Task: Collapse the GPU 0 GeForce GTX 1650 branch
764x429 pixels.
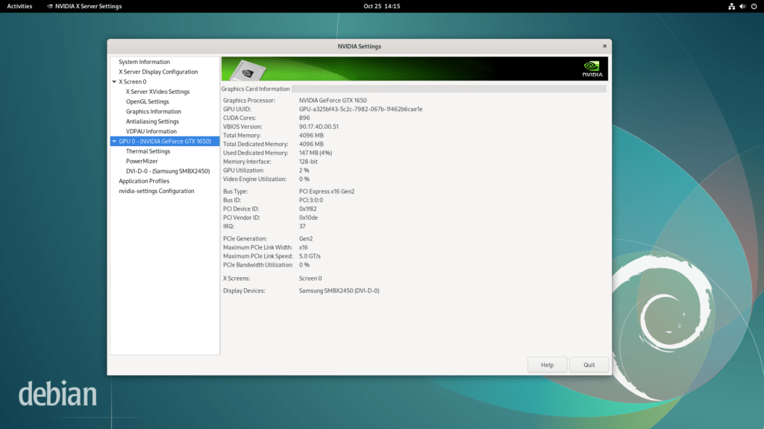Action: point(114,141)
